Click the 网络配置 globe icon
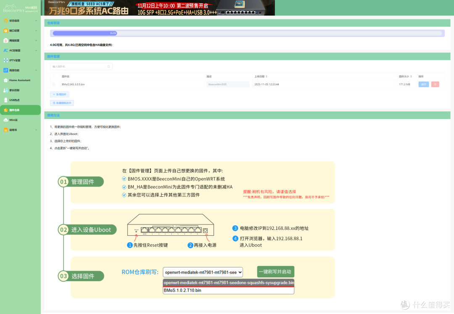The image size is (454, 314). [x=6, y=40]
